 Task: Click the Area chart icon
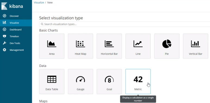coord(52,44)
